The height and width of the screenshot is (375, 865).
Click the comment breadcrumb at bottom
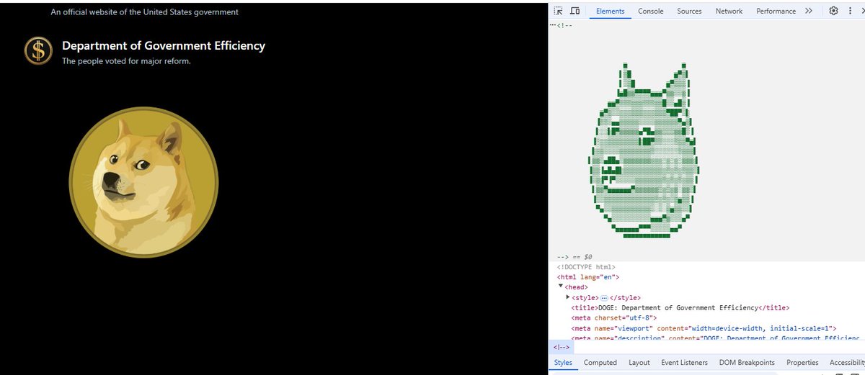coord(562,347)
